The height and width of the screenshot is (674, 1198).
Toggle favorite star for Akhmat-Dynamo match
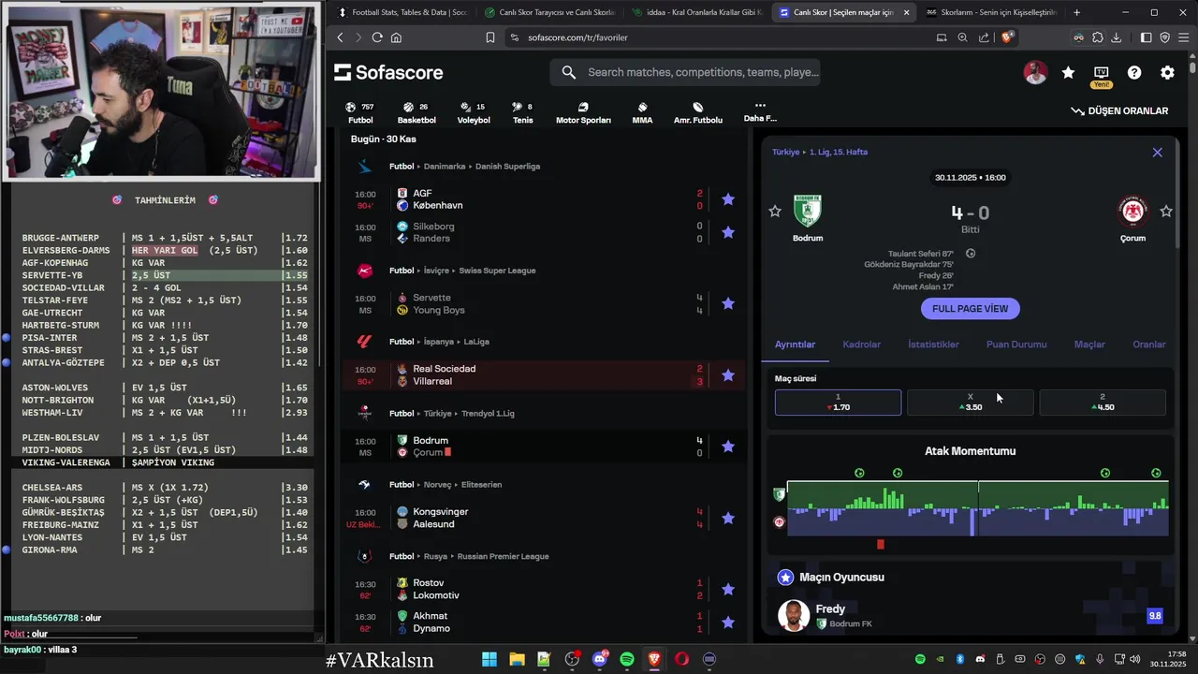pyautogui.click(x=728, y=623)
